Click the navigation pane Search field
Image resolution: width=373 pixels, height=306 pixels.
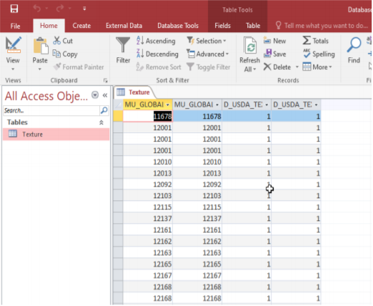point(51,110)
